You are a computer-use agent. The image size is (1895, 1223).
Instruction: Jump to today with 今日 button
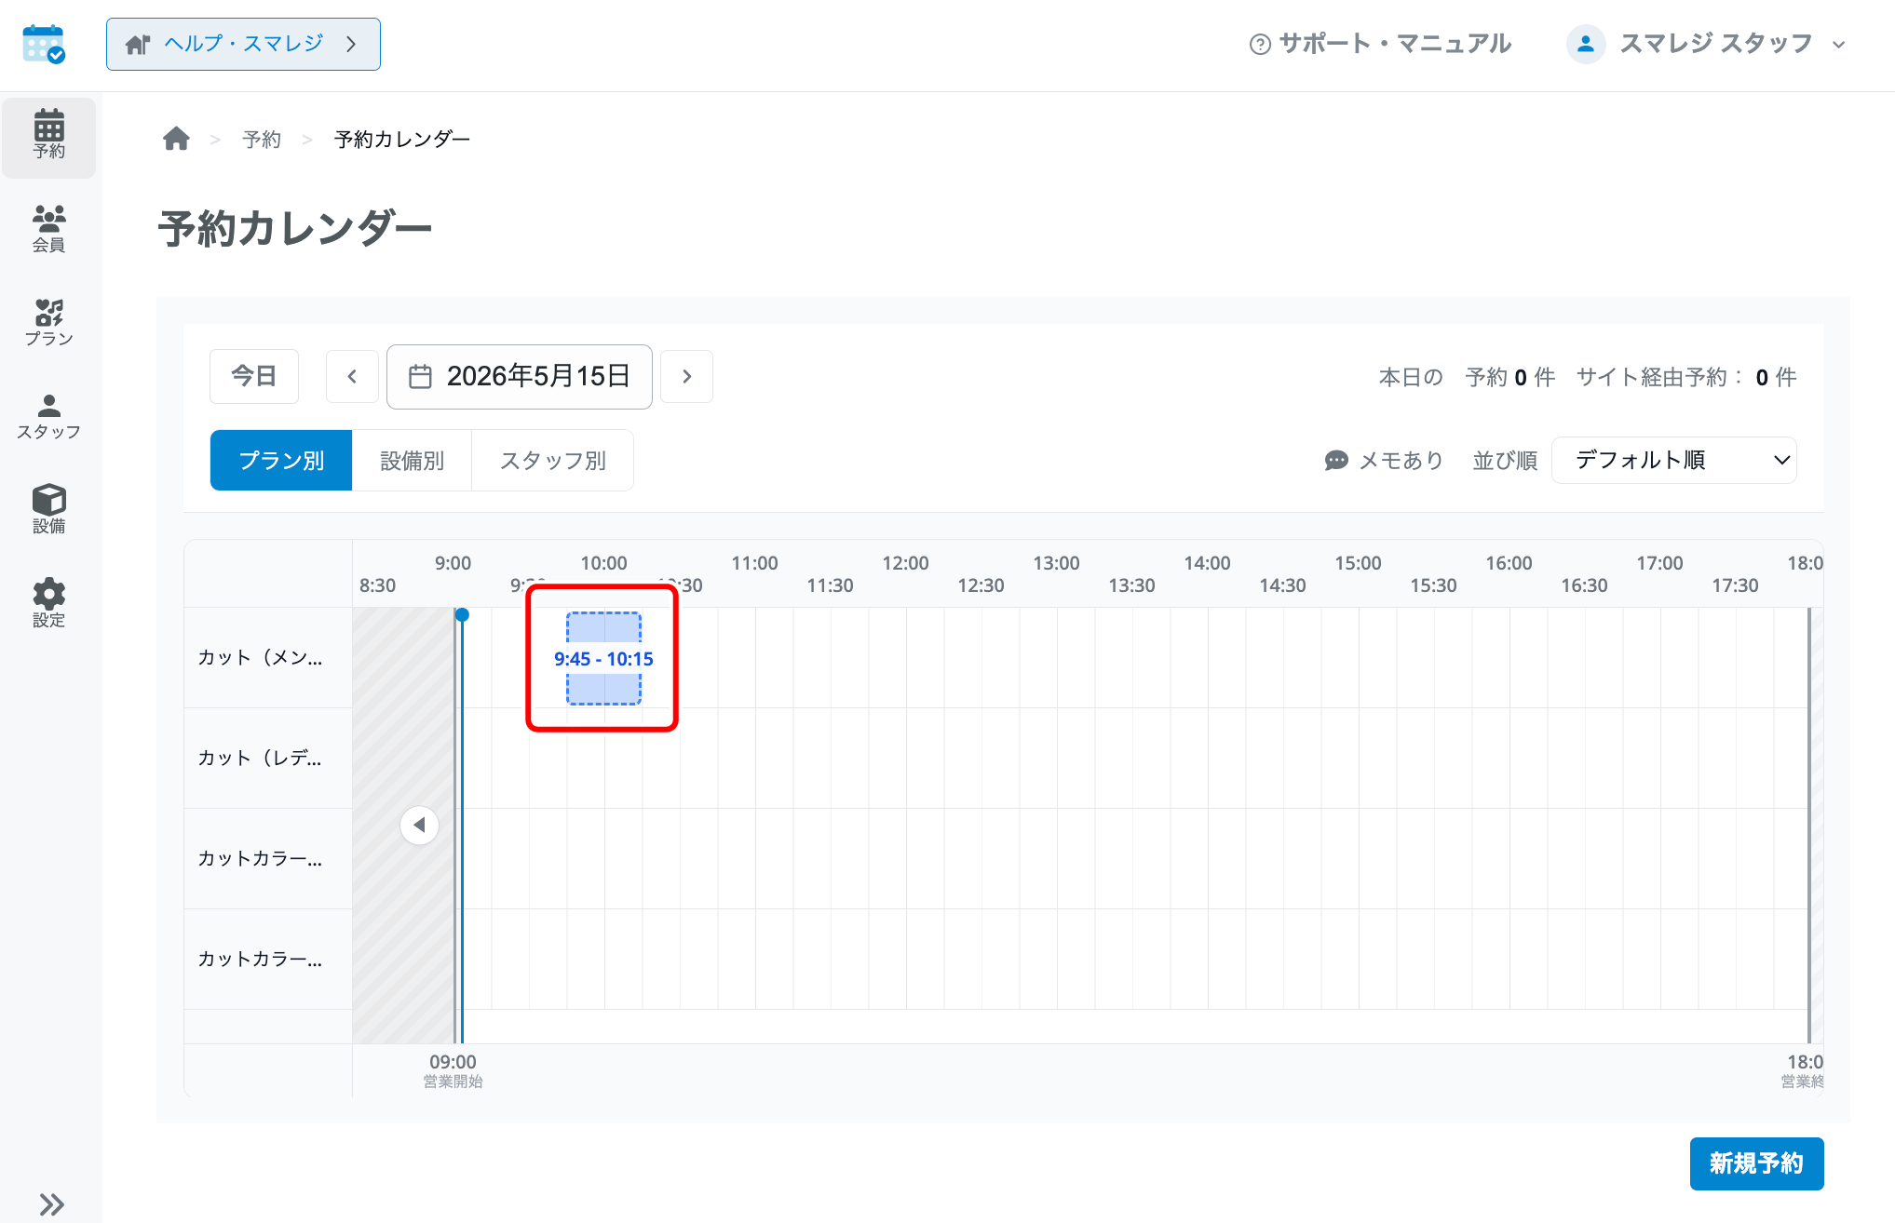coord(254,376)
